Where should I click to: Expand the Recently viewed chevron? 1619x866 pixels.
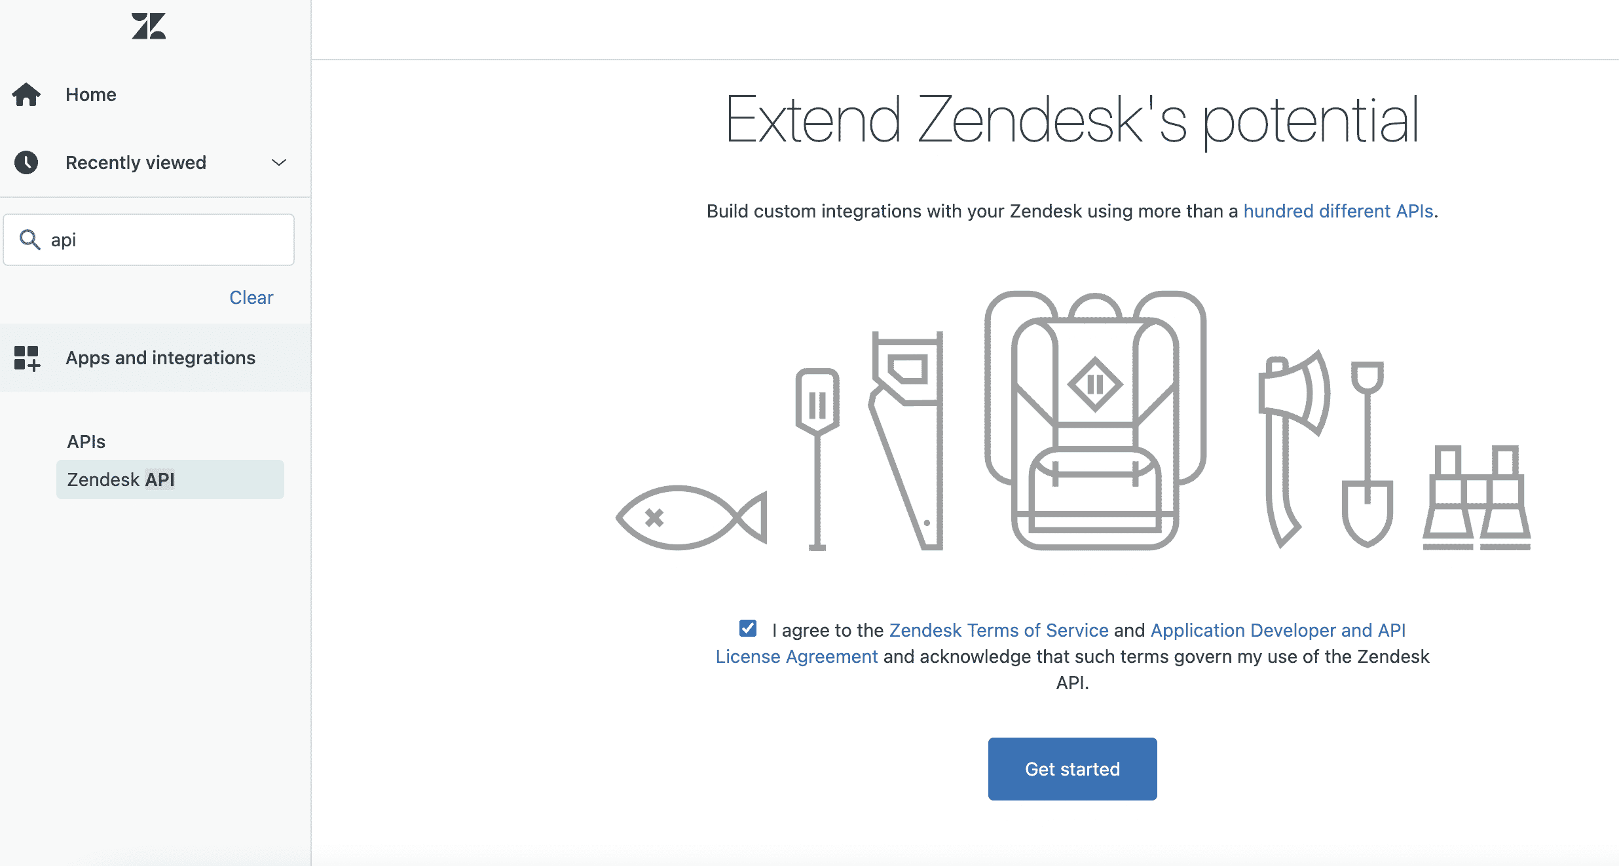pyautogui.click(x=278, y=162)
